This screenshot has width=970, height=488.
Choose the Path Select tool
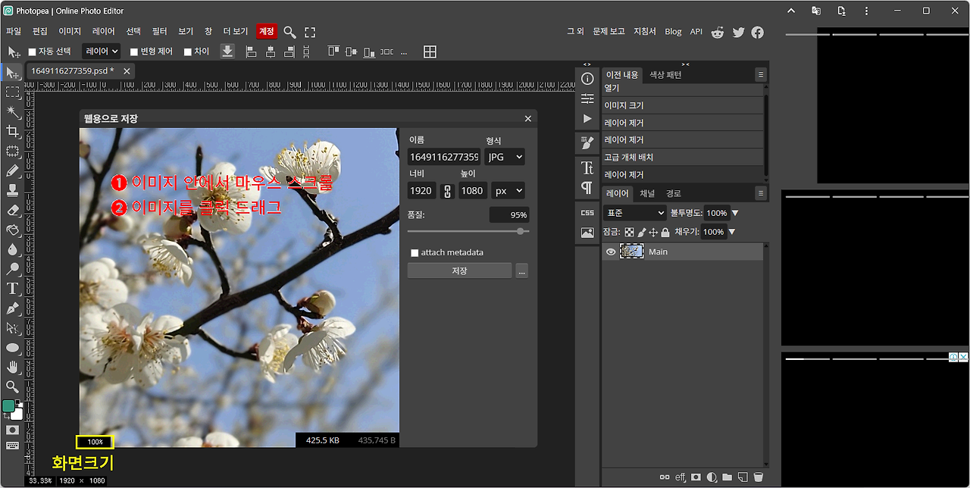[13, 328]
